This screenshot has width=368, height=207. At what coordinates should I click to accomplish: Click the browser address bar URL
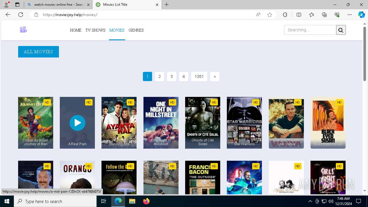click(x=70, y=15)
